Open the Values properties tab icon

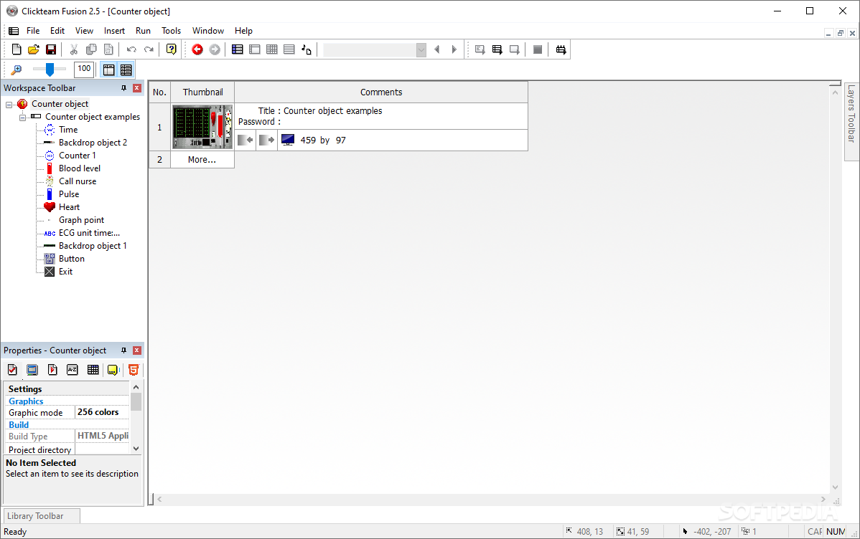[73, 370]
